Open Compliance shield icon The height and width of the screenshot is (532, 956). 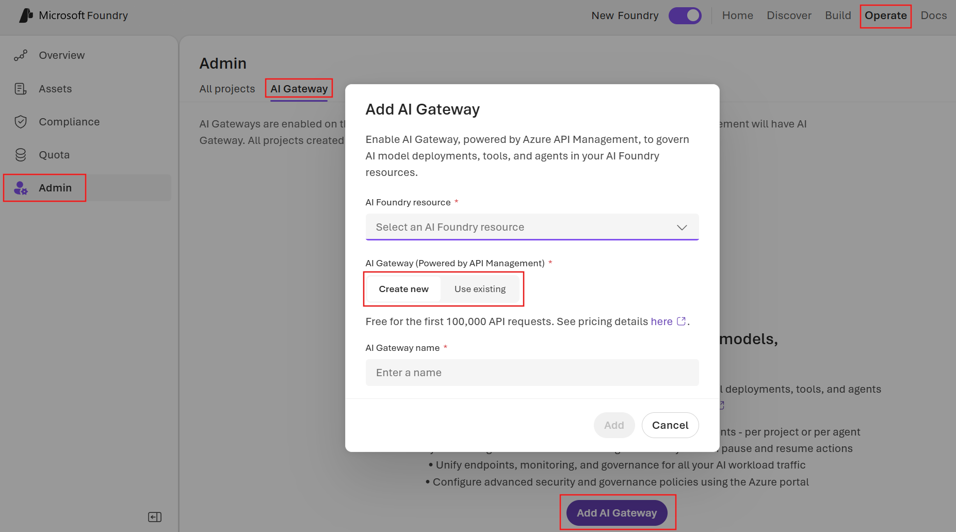[x=21, y=122]
